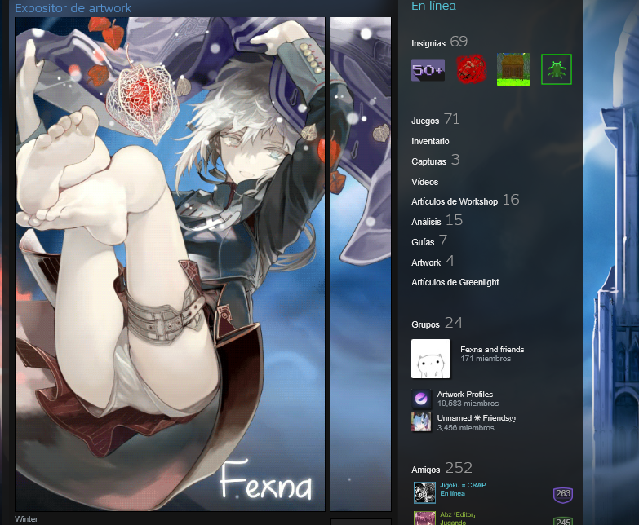Open Fexna and friends group avatar
This screenshot has height=525, width=639.
[431, 359]
